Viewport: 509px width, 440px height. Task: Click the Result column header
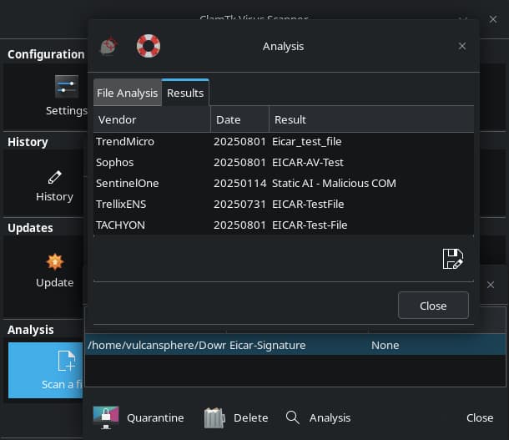point(370,119)
